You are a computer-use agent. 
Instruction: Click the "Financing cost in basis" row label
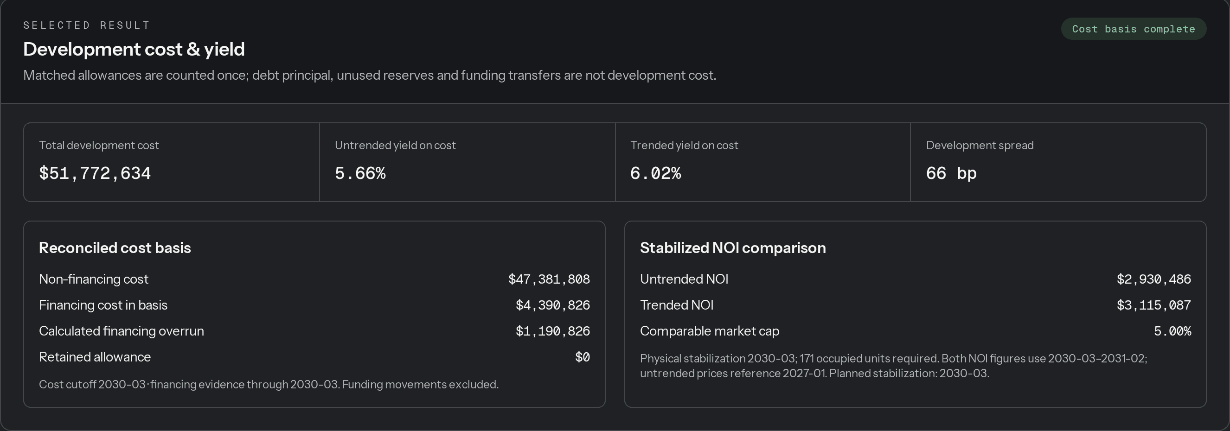(x=103, y=305)
